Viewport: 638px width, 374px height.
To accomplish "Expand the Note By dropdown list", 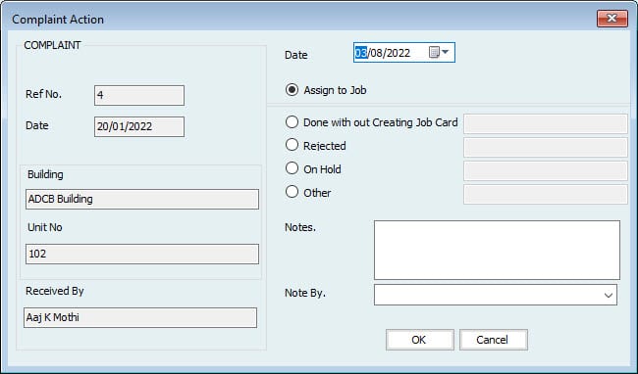I will [x=609, y=295].
